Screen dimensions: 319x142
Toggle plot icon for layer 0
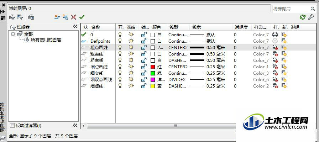275,35
